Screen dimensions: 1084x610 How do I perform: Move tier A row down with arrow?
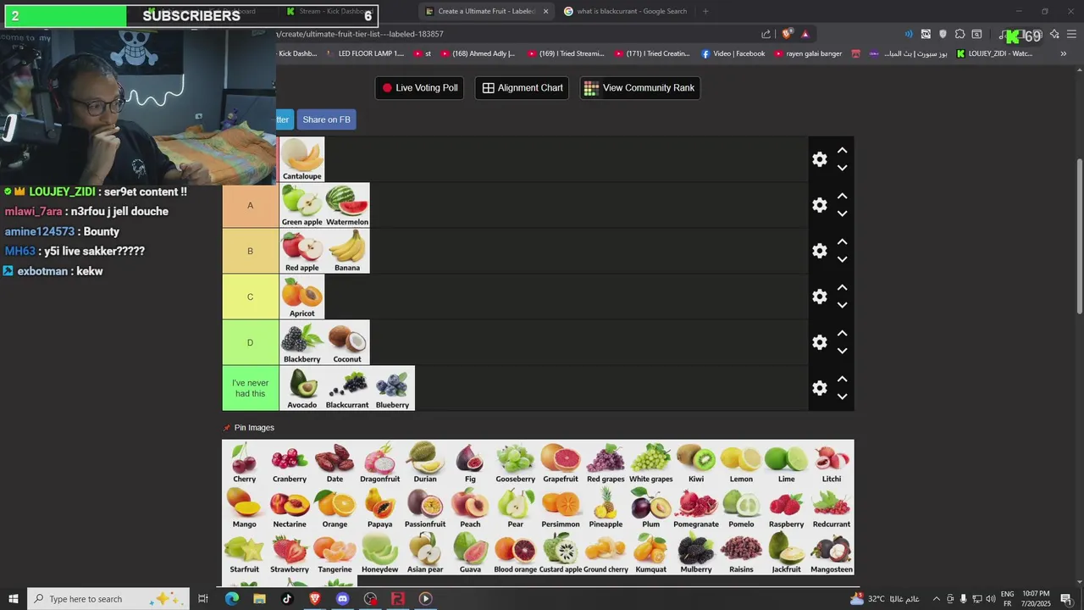click(x=842, y=213)
